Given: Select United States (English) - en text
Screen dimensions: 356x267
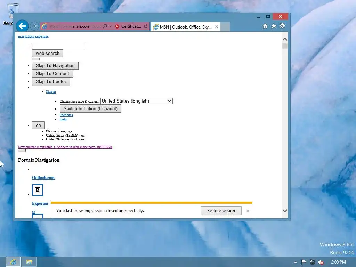Looking at the screenshot, I should tap(65, 136).
